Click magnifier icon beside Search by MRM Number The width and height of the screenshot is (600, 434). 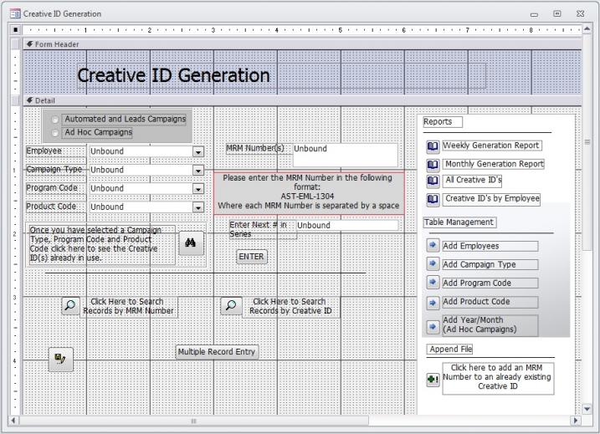[71, 306]
